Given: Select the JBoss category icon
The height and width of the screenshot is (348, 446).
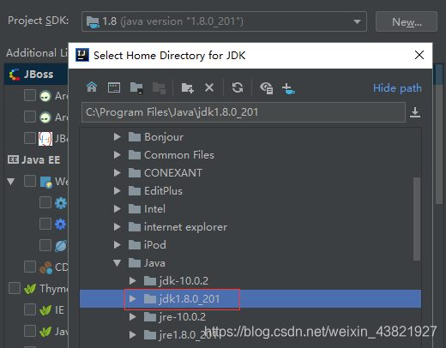Looking at the screenshot, I should tap(15, 75).
